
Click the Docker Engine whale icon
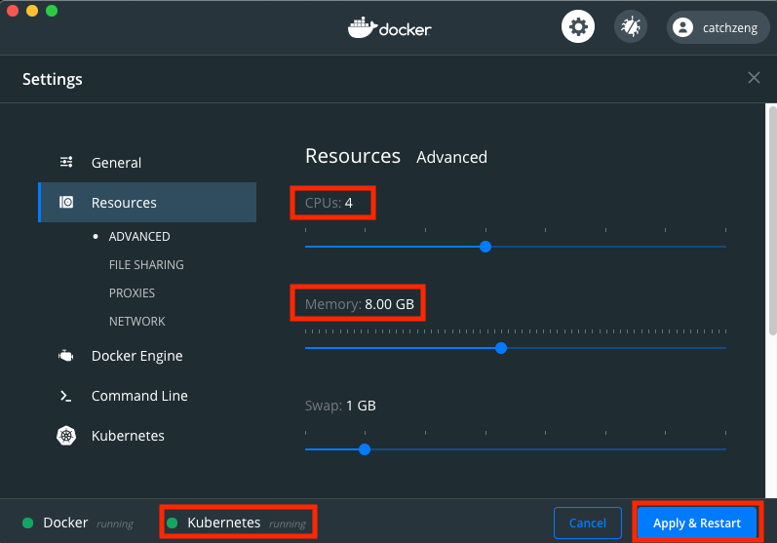pyautogui.click(x=66, y=356)
